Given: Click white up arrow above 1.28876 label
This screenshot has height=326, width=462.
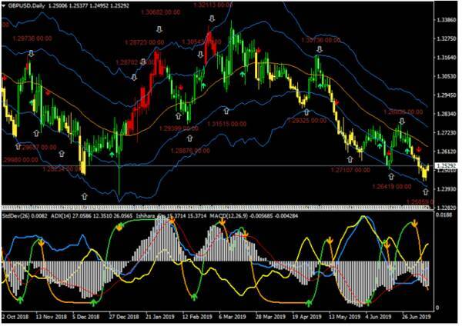Looking at the screenshot, I should click(189, 138).
